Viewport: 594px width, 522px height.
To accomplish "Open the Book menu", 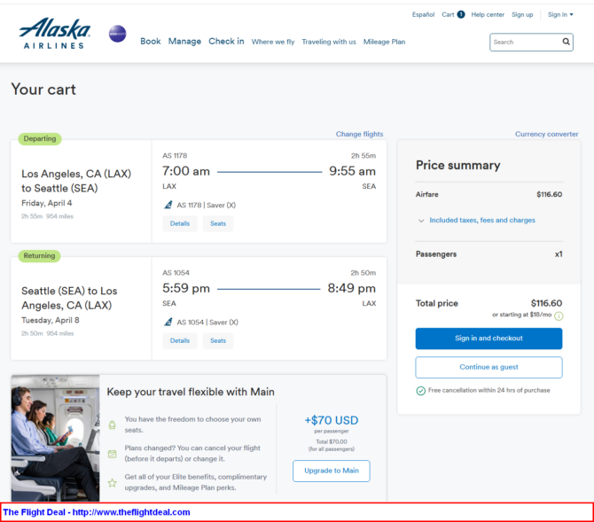I will tap(151, 42).
